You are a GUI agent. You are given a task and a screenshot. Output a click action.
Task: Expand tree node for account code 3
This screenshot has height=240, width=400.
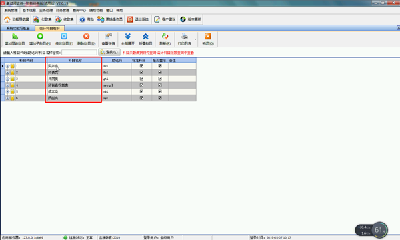7,79
